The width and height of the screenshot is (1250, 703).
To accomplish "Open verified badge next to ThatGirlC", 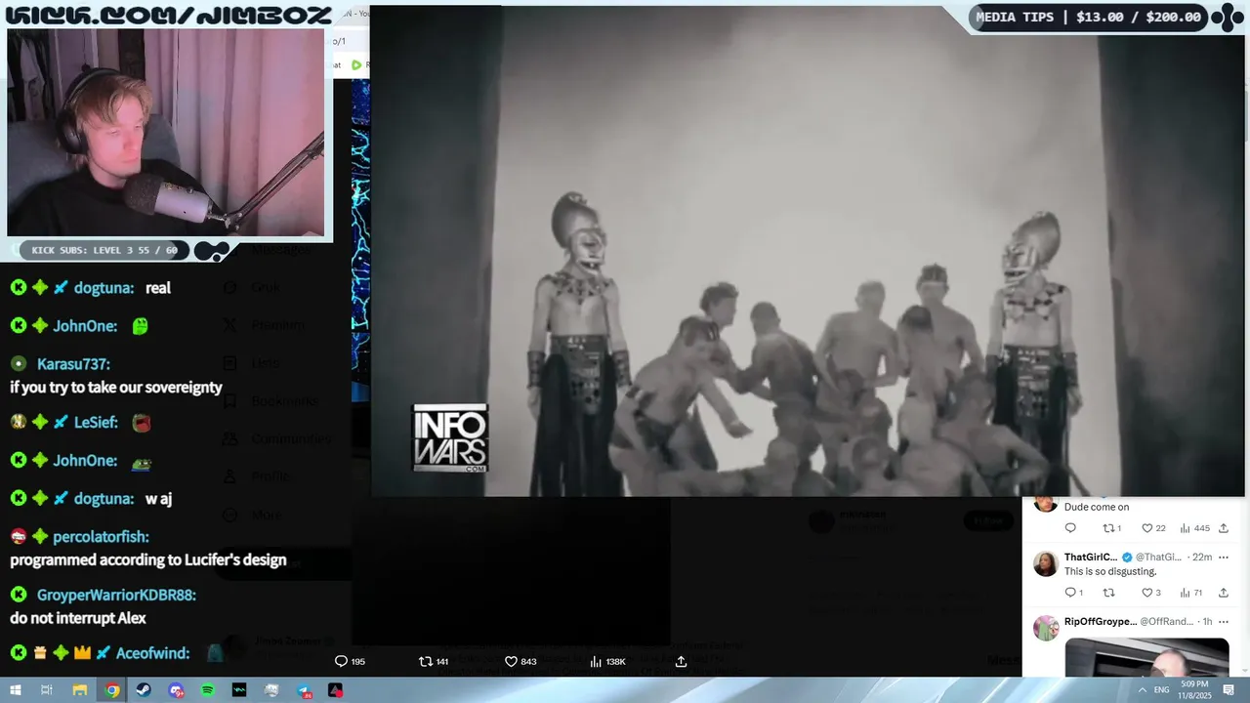I will click(x=1126, y=557).
